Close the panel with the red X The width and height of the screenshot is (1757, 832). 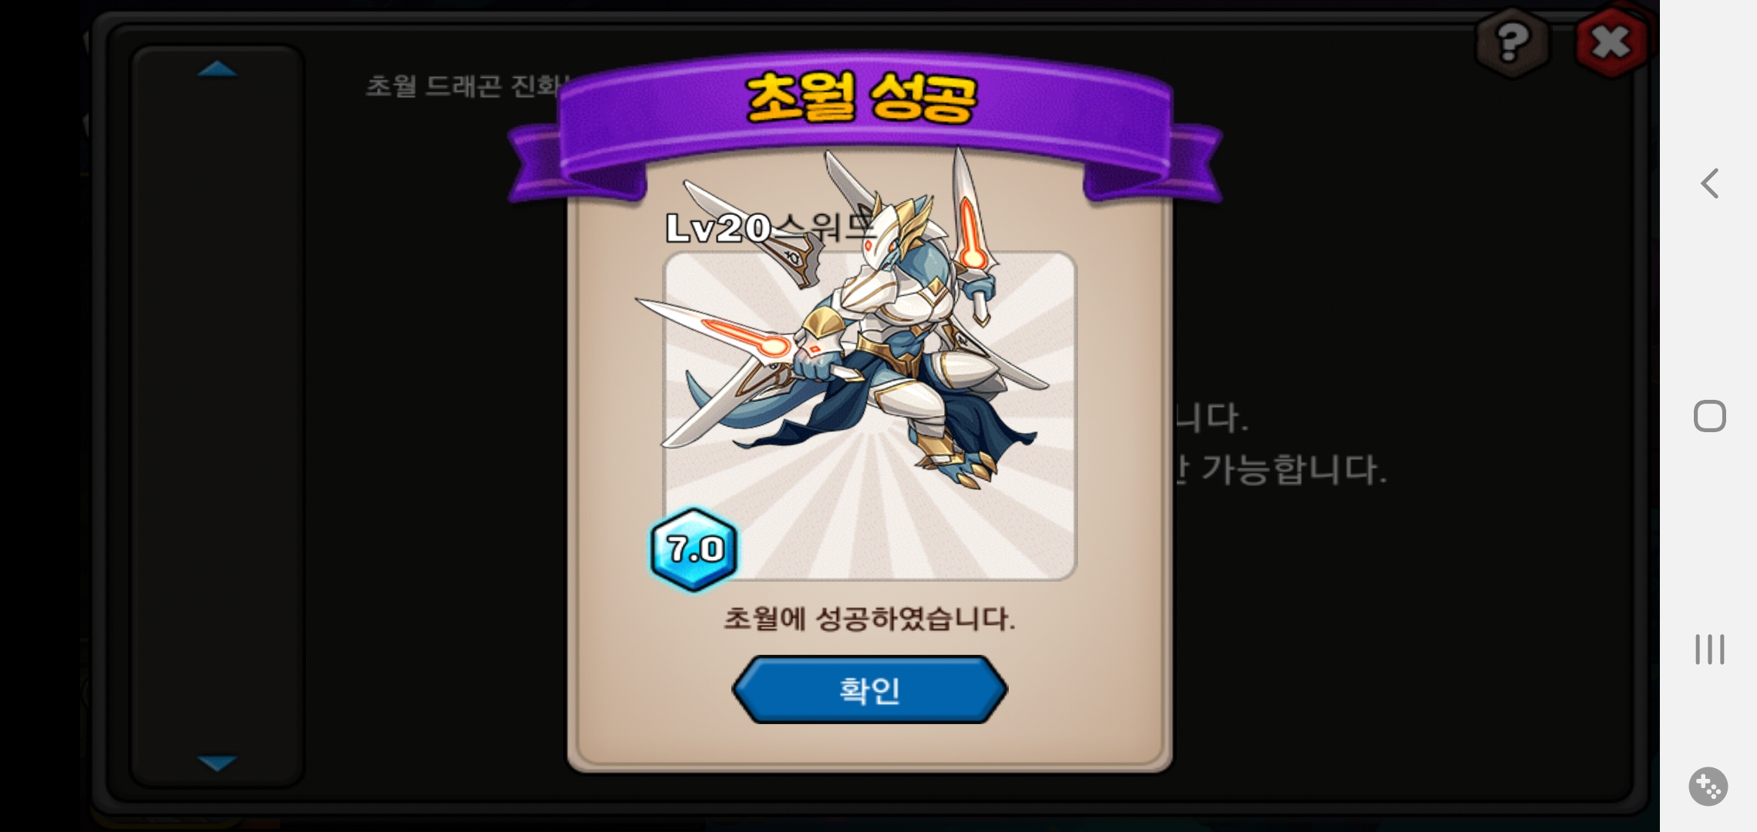point(1611,42)
